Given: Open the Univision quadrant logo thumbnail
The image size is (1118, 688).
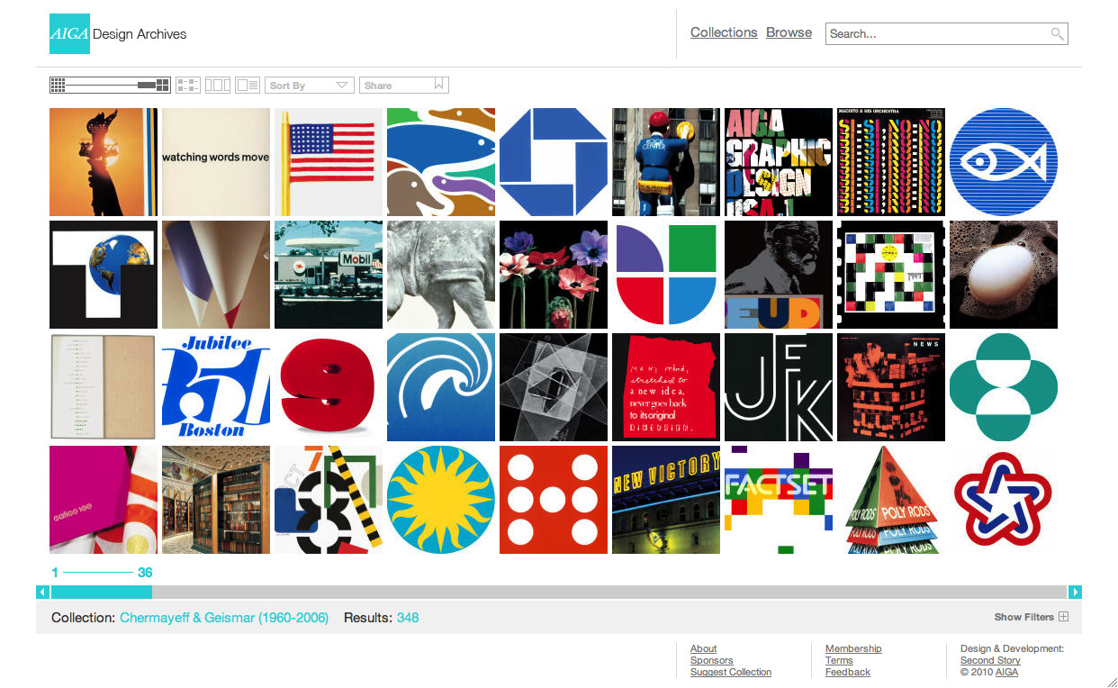Looking at the screenshot, I should (x=666, y=275).
